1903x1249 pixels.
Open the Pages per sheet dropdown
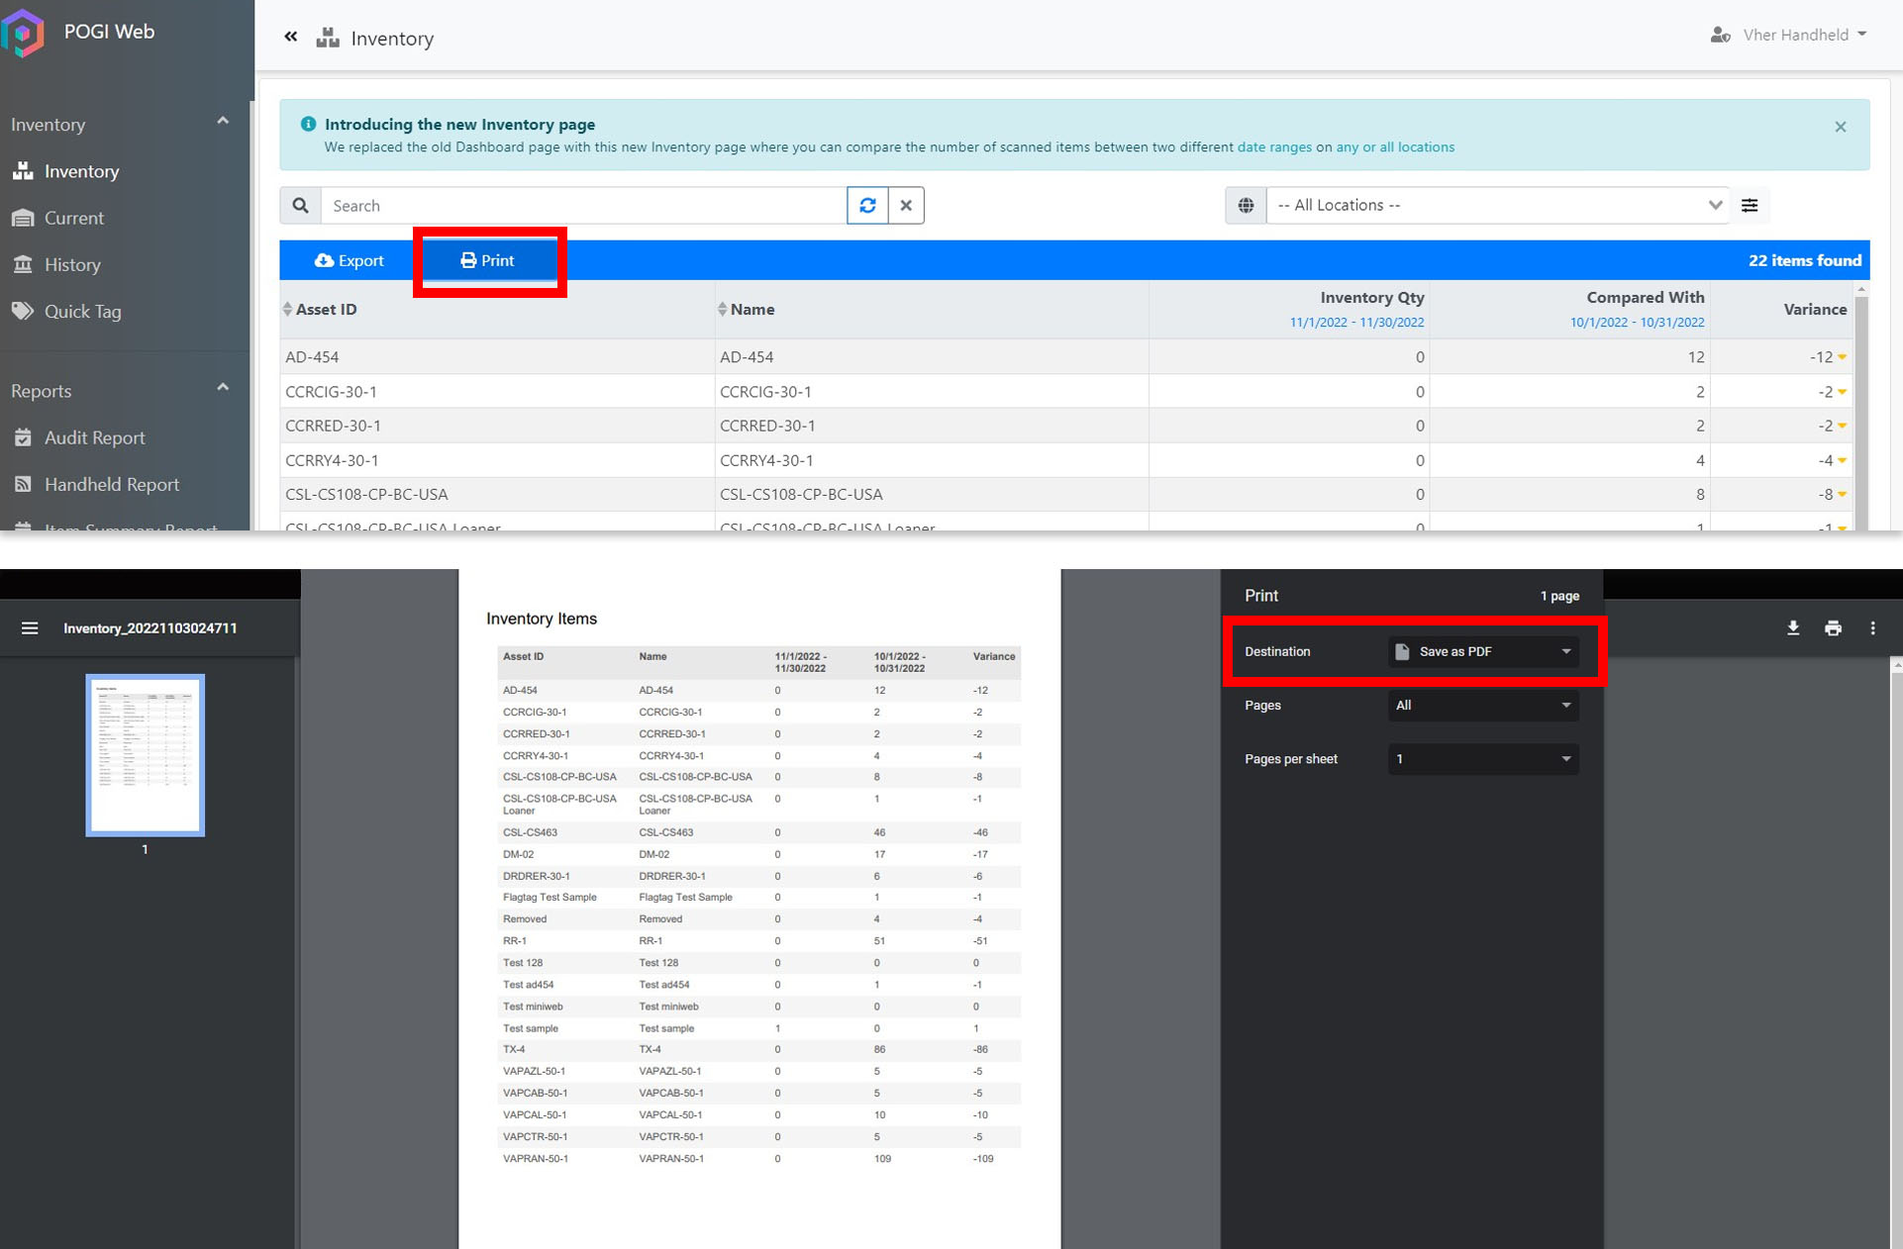coord(1482,759)
